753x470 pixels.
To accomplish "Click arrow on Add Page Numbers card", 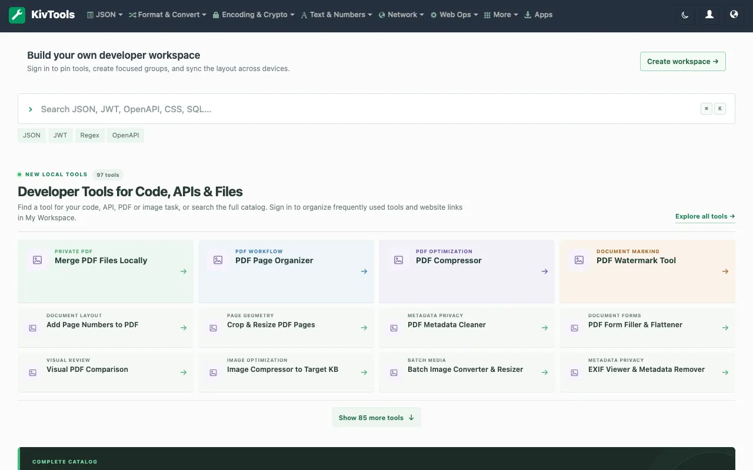I will pos(184,328).
